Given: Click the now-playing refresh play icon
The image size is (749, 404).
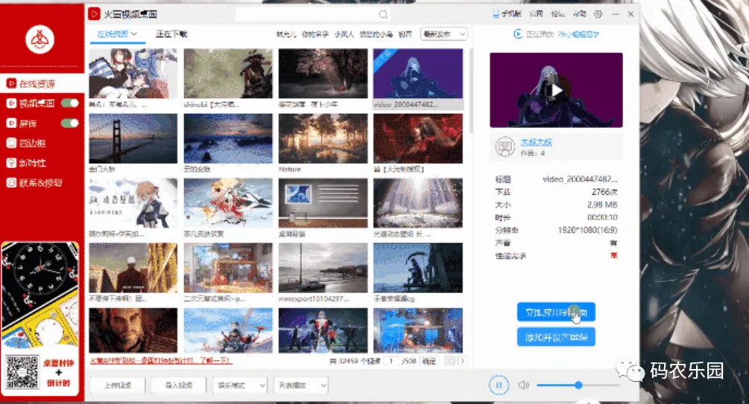Looking at the screenshot, I should 518,34.
